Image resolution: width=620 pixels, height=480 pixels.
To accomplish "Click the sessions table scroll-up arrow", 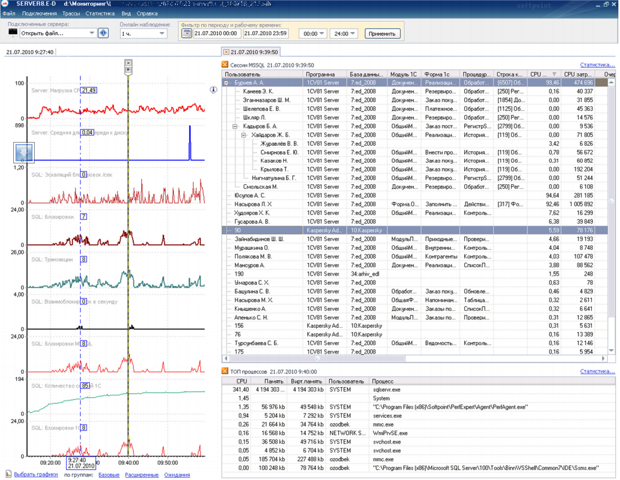I will pos(611,82).
